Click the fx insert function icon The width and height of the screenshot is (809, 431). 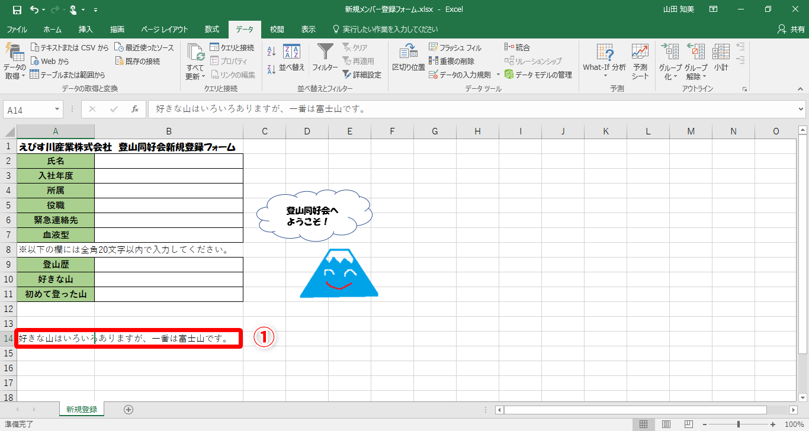[135, 109]
